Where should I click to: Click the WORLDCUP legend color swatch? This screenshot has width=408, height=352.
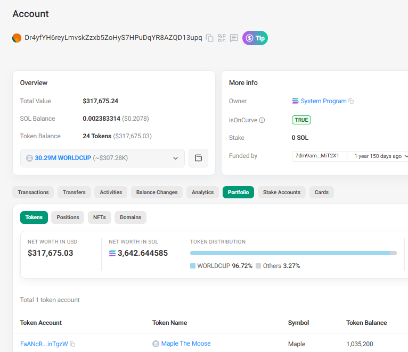point(193,266)
